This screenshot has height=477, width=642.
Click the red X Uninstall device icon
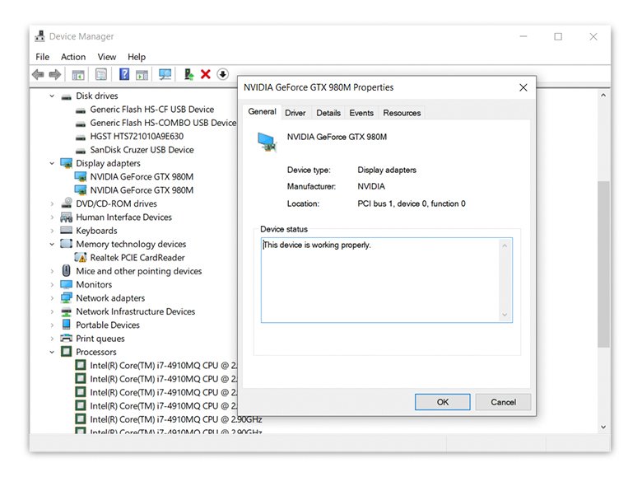pyautogui.click(x=206, y=75)
